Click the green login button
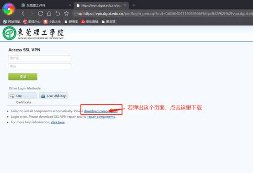 point(23,77)
